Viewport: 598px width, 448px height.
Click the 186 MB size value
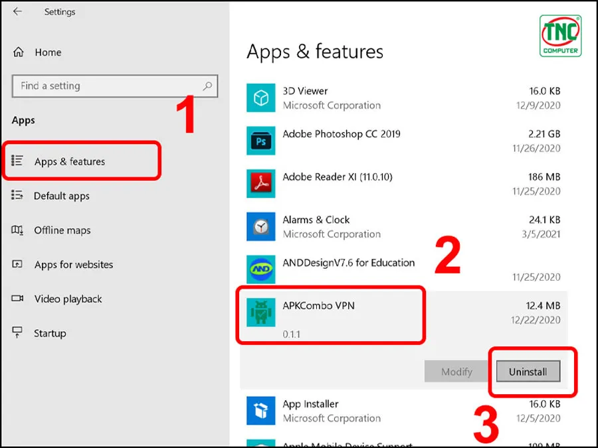point(544,177)
